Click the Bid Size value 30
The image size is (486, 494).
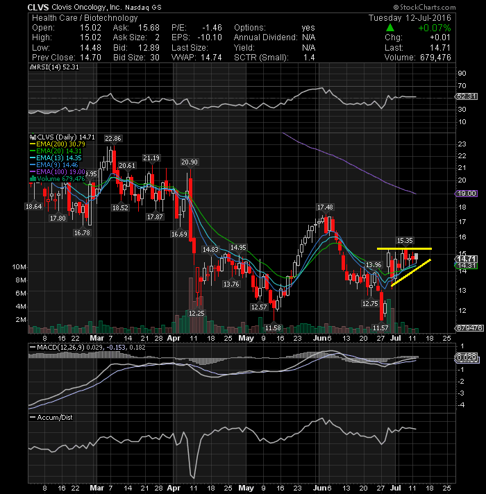[x=155, y=58]
